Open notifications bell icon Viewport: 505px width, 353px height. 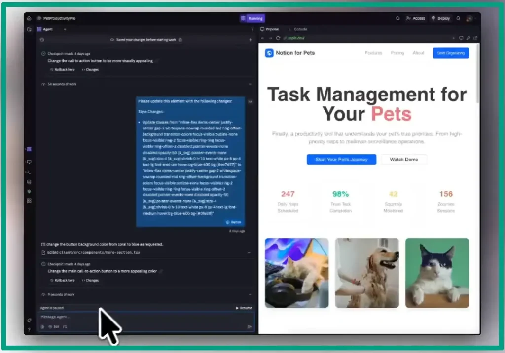pyautogui.click(x=458, y=18)
